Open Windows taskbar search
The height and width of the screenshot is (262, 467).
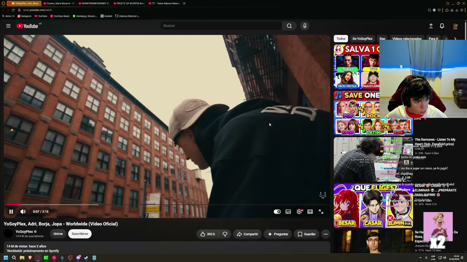pos(14,258)
